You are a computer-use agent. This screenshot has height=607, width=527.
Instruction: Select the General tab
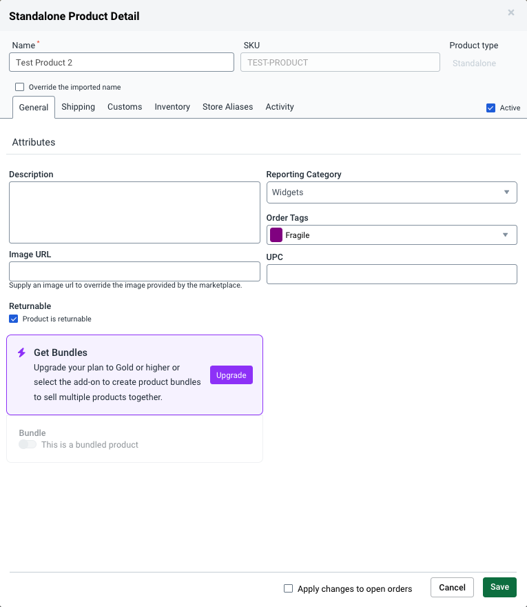point(33,107)
